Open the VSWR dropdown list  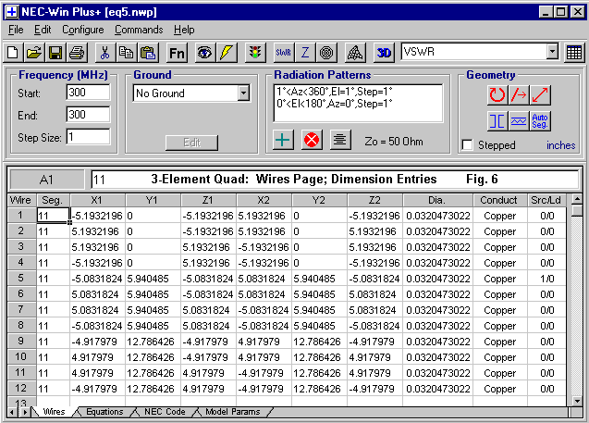[x=552, y=53]
